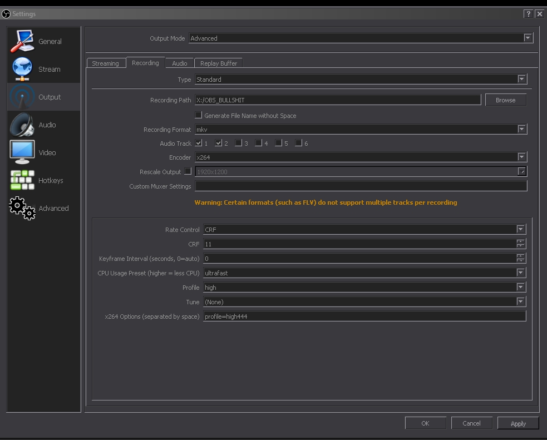The image size is (547, 440).
Task: Open the Output Mode dropdown
Action: 361,38
